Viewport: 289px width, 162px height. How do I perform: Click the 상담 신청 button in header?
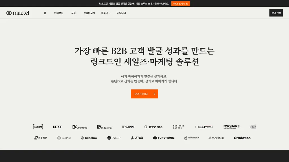pyautogui.click(x=276, y=13)
